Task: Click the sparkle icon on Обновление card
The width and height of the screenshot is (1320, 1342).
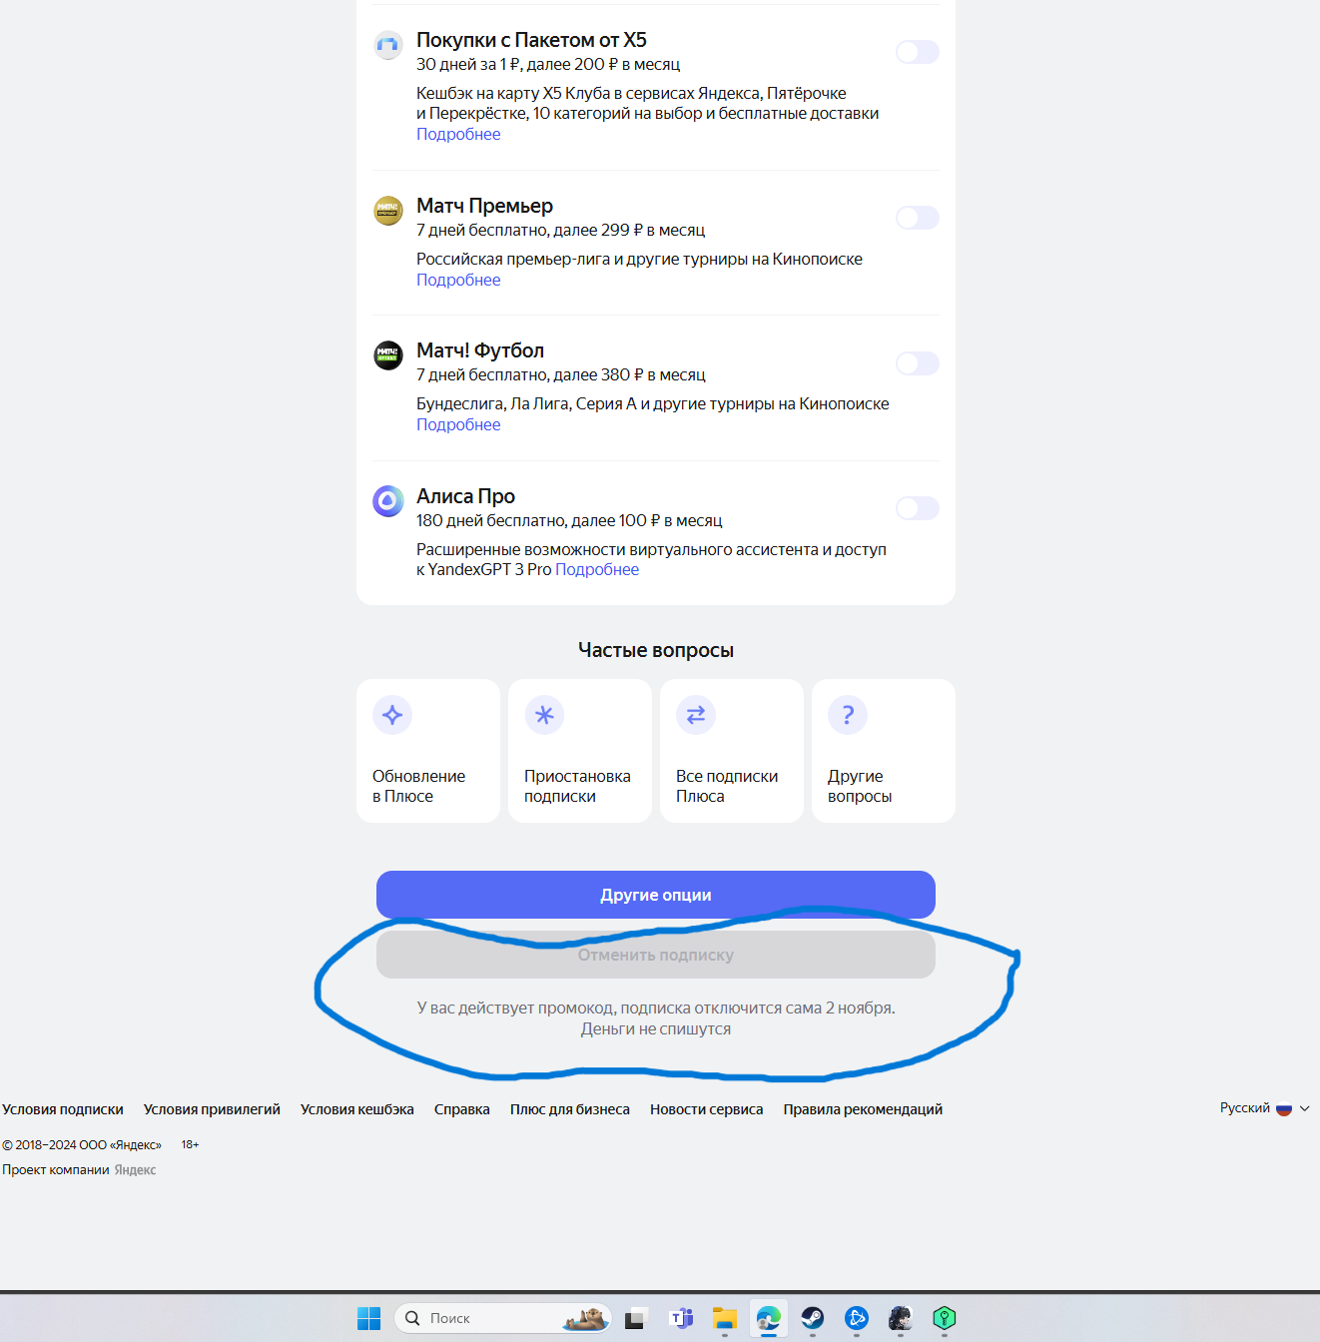Action: coord(392,715)
